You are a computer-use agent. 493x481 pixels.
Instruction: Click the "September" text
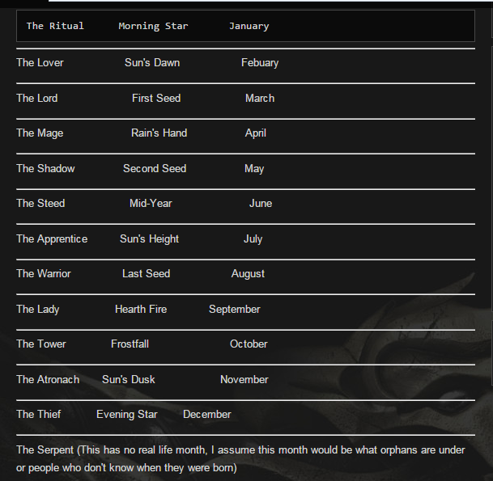[x=234, y=309]
